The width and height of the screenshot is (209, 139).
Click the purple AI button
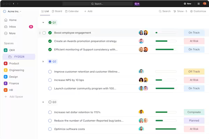(137, 3)
